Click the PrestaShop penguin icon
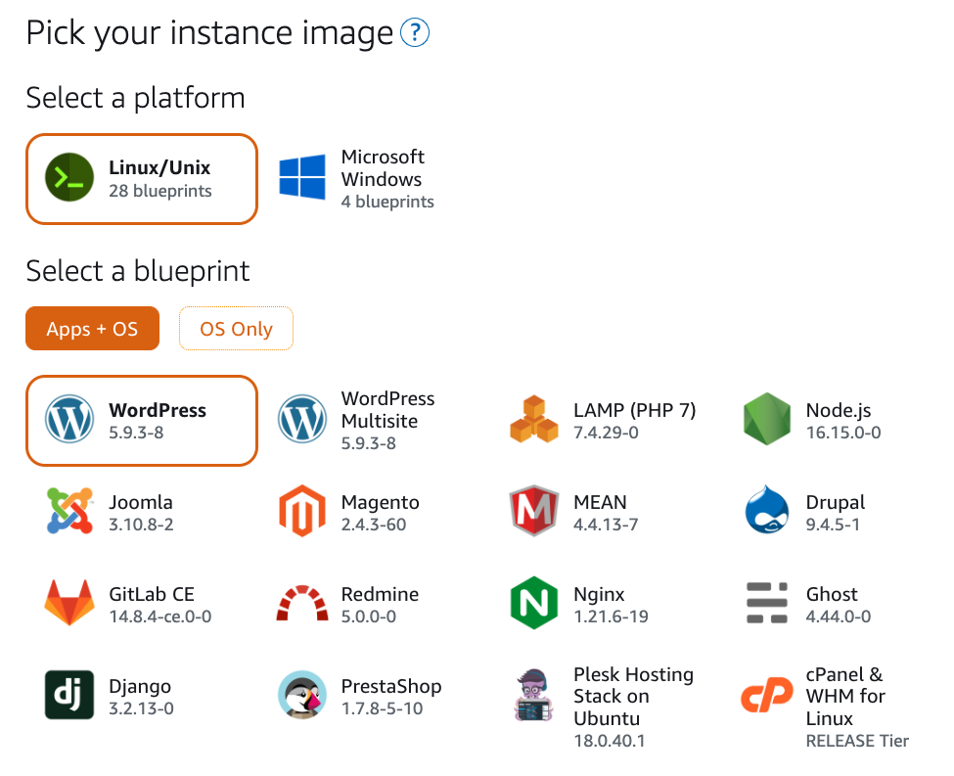The image size is (954, 776). (301, 695)
